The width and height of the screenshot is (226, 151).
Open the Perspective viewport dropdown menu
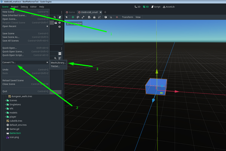74,24
